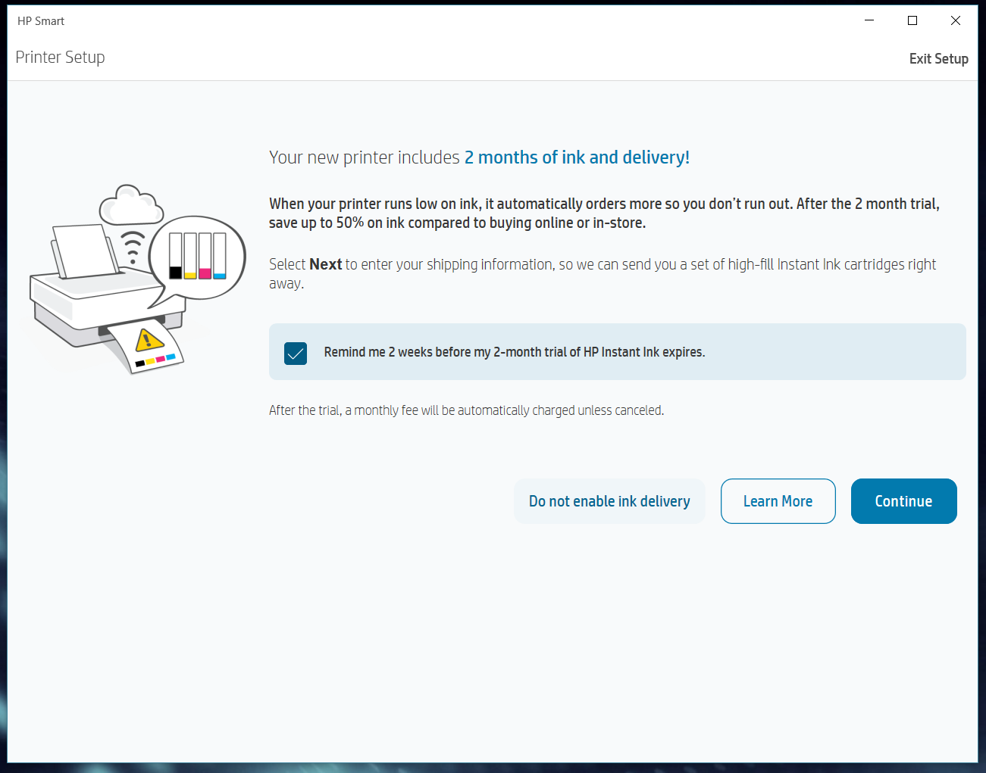Screen dimensions: 986x773
Task: Choose Do not enable ink delivery
Action: pos(609,501)
